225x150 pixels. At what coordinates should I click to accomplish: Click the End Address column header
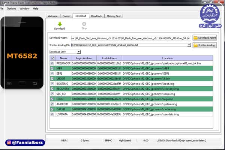(109, 58)
